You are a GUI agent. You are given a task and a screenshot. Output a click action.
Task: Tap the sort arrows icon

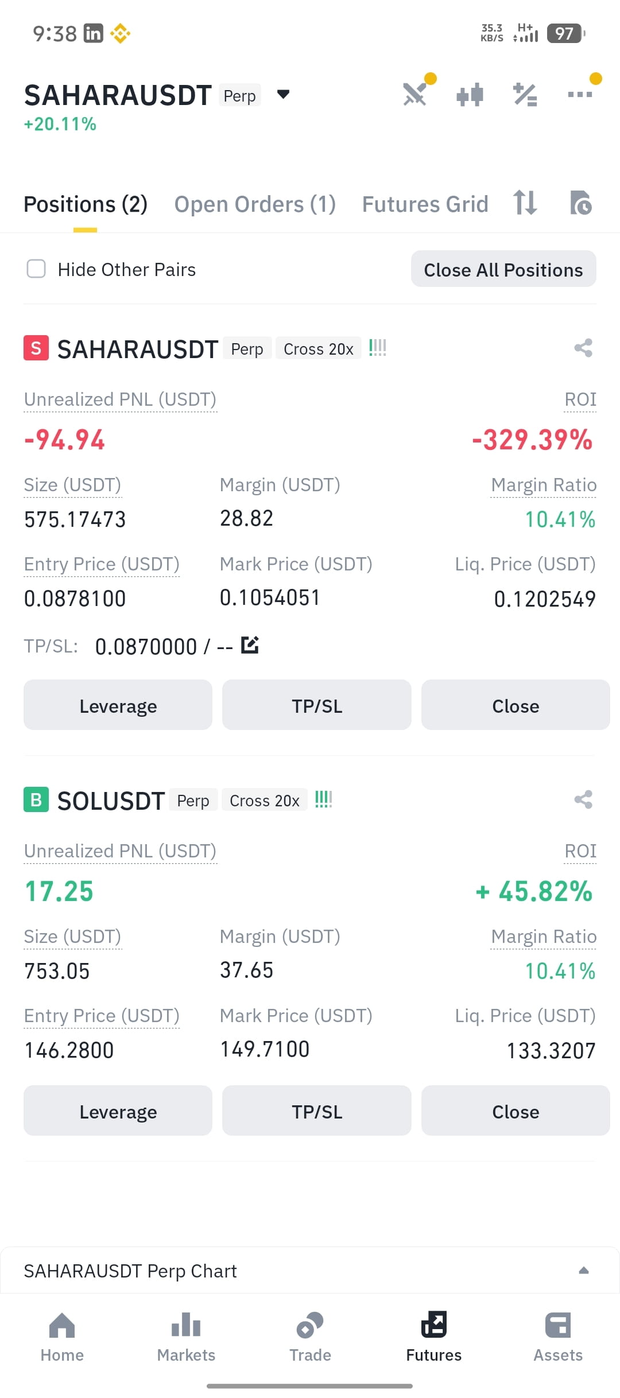[525, 203]
